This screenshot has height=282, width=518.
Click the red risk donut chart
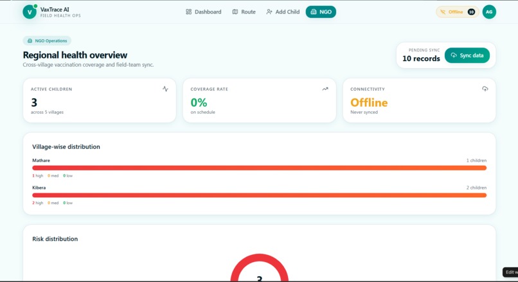click(260, 267)
